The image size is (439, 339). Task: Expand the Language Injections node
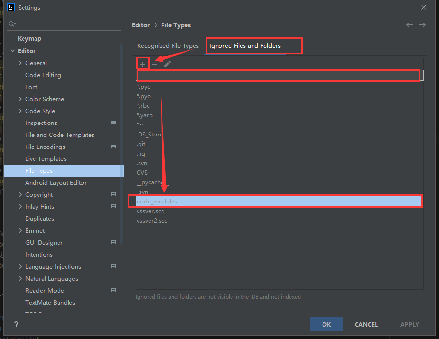coord(20,266)
